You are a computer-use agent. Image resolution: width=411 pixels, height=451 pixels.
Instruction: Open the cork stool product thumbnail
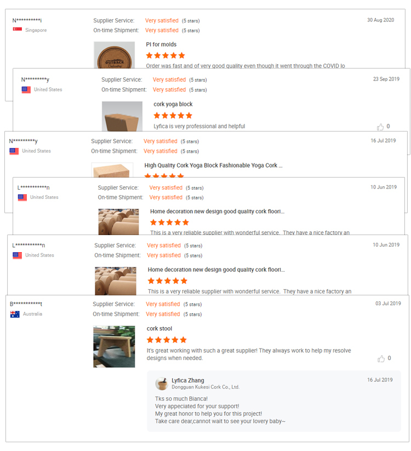tap(114, 346)
